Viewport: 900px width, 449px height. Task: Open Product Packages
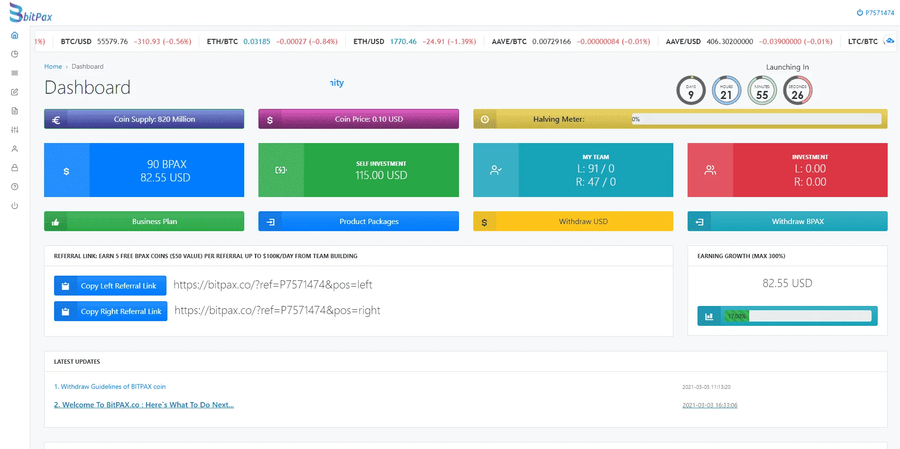(358, 221)
